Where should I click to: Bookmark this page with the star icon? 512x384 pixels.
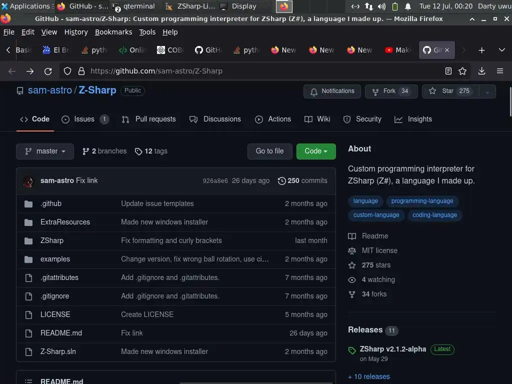pyautogui.click(x=462, y=71)
